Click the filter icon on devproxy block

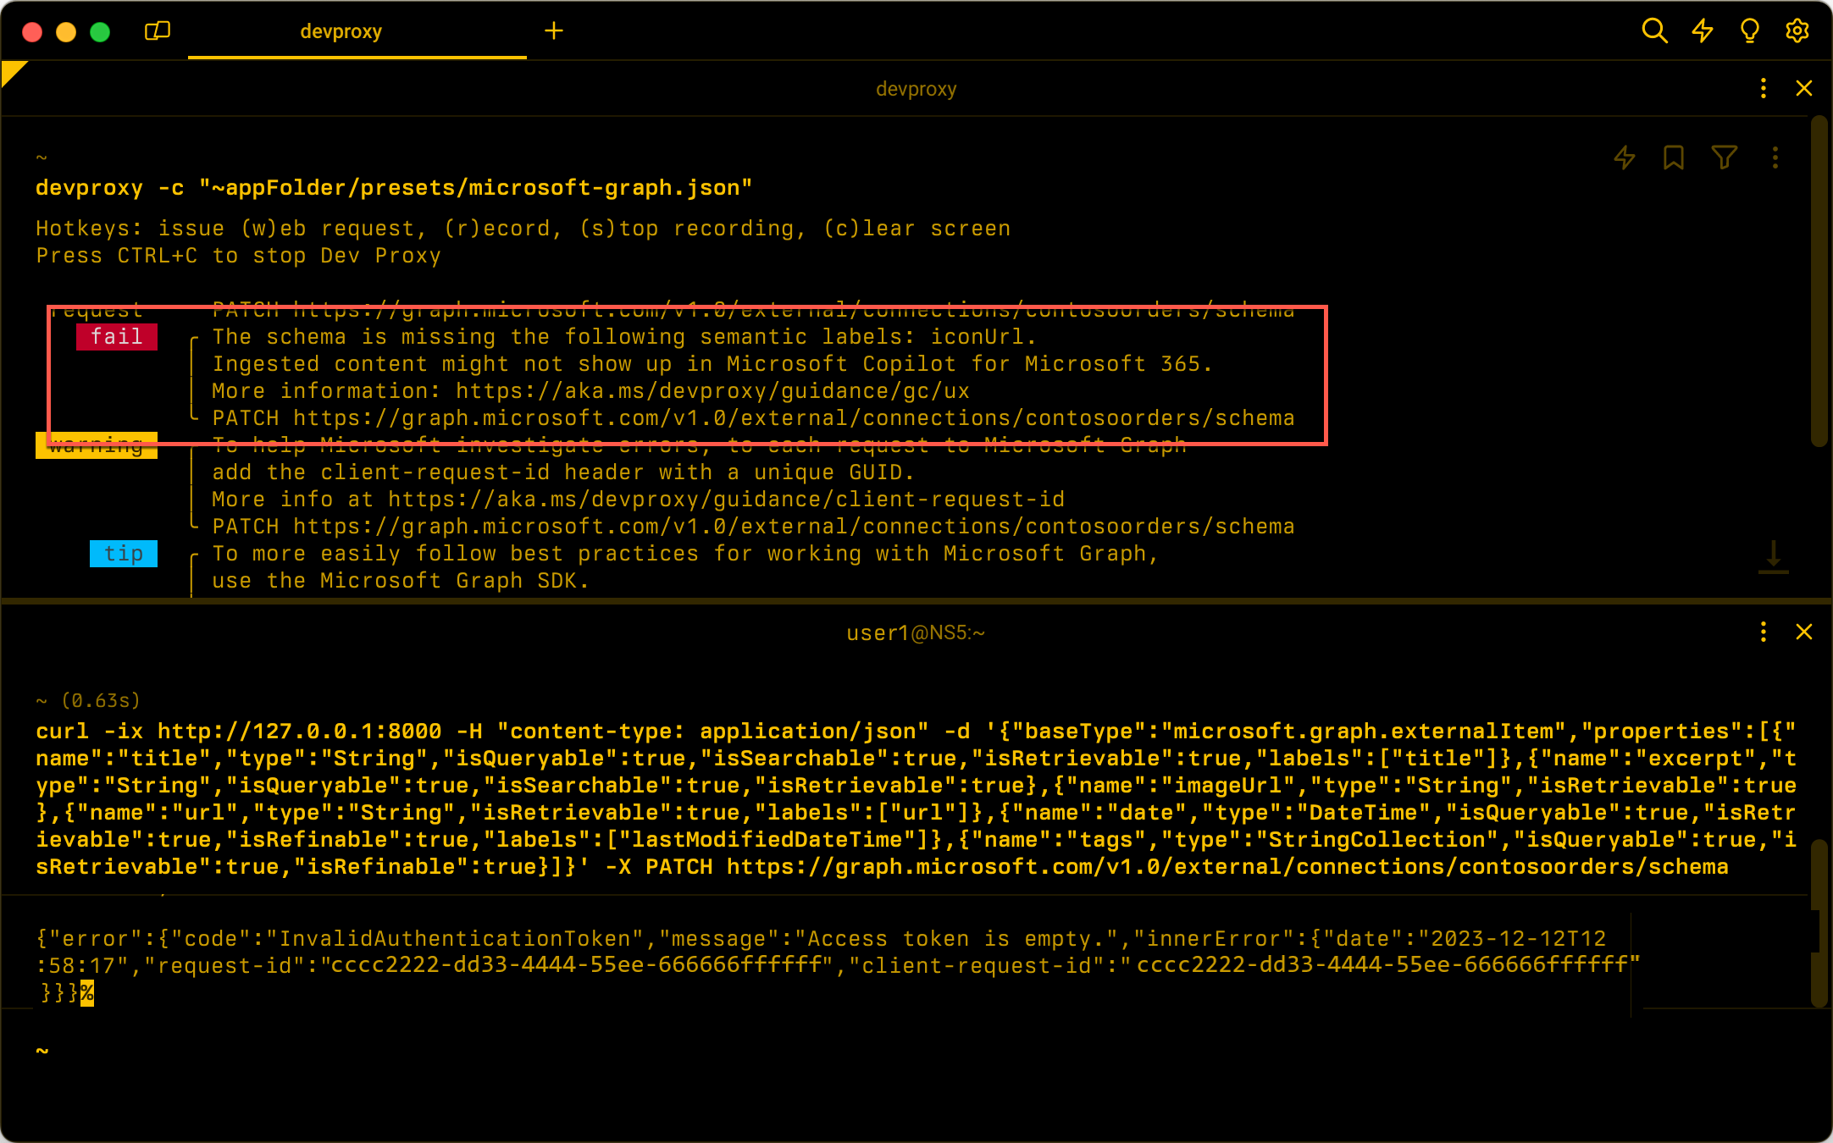[x=1724, y=157]
